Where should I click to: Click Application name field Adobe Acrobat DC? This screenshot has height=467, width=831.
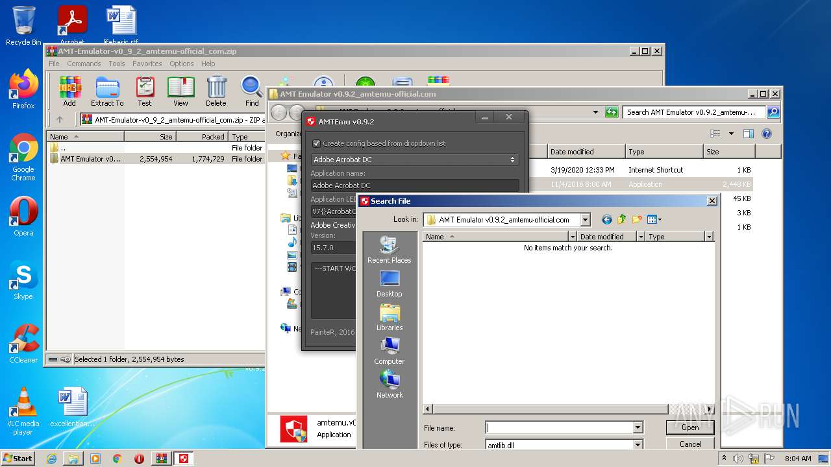coord(414,186)
